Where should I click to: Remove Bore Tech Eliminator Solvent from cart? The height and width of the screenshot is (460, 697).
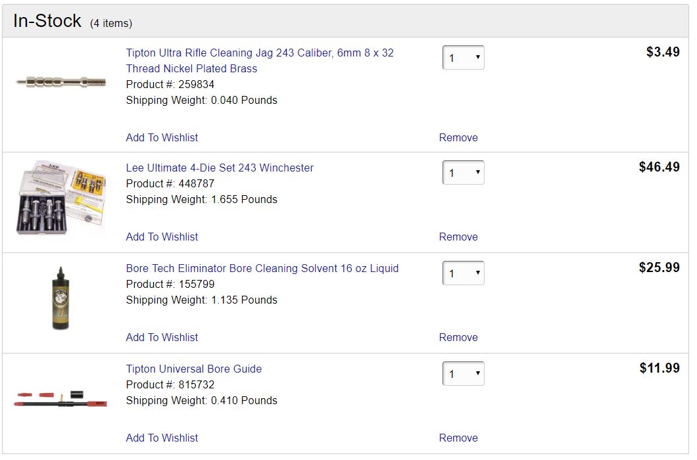pos(458,337)
